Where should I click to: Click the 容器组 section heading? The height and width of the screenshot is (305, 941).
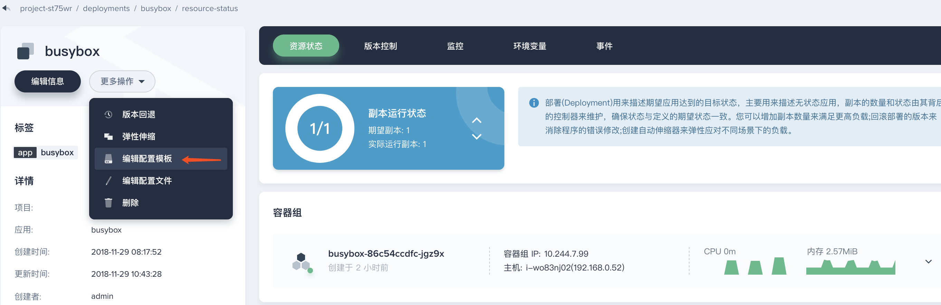tap(287, 213)
